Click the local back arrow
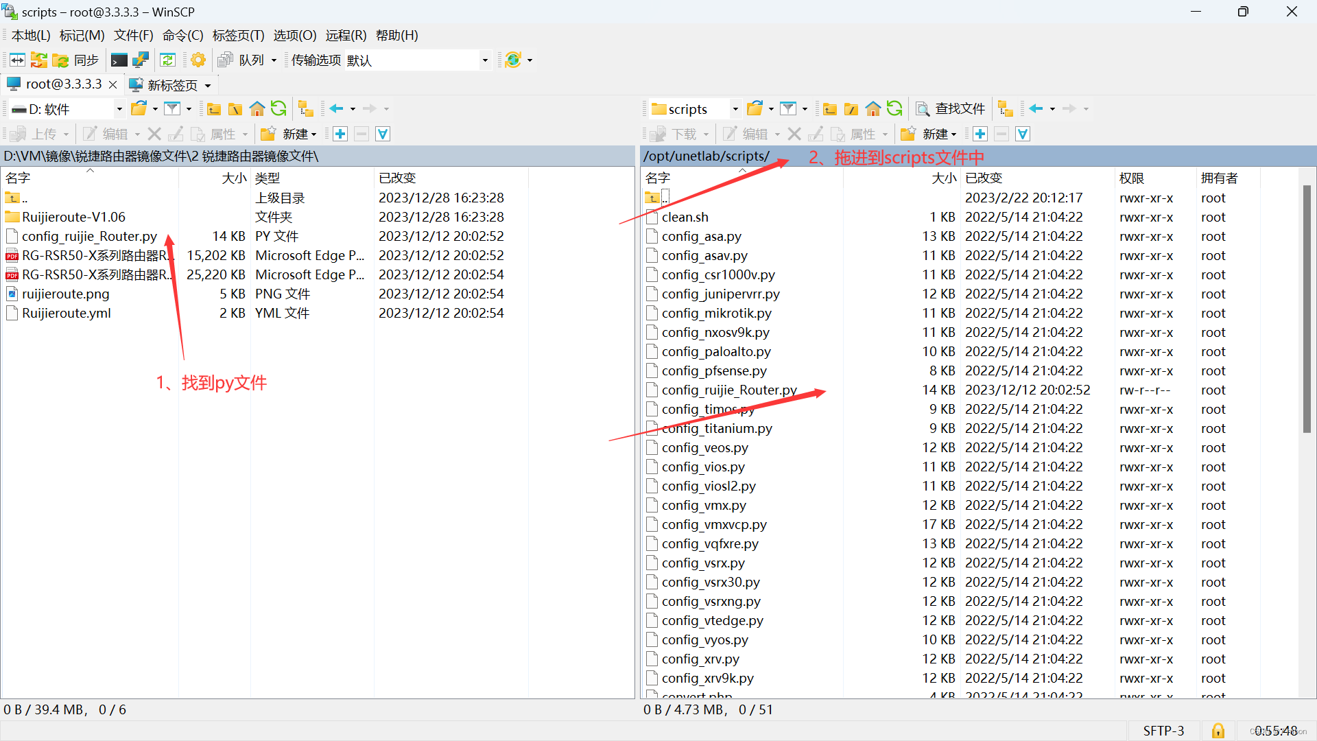The height and width of the screenshot is (741, 1317). coord(337,108)
